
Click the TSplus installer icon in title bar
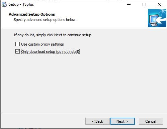pyautogui.click(x=5, y=4)
